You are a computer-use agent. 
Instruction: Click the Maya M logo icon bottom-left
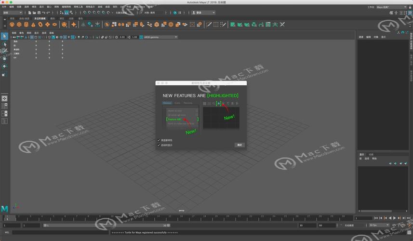(x=4, y=209)
